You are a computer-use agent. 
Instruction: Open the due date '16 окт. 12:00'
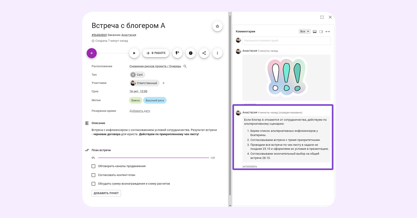coord(138,91)
